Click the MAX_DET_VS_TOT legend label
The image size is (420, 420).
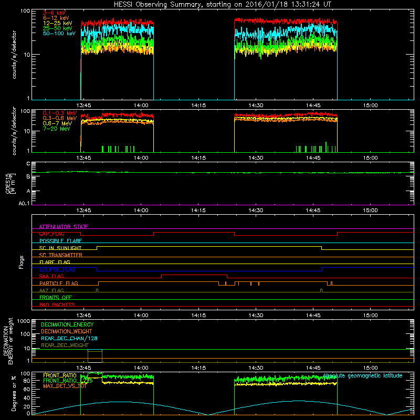[x=65, y=386]
